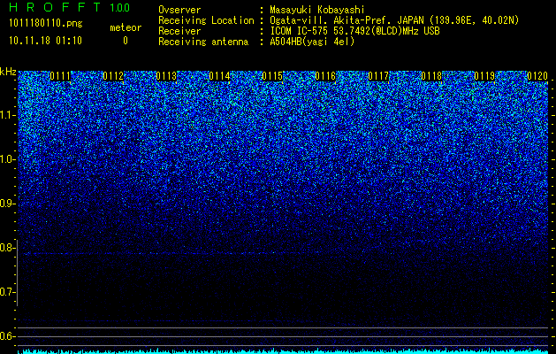
Task: Click the 0111 time marker
Action: (60, 76)
